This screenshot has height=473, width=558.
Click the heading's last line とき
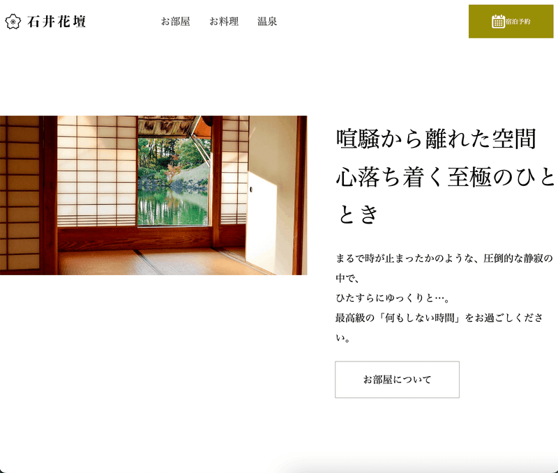358,215
